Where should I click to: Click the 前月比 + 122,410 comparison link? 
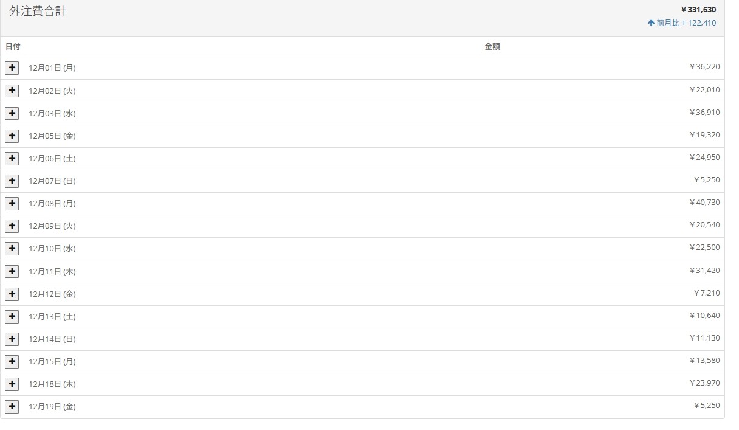click(682, 23)
